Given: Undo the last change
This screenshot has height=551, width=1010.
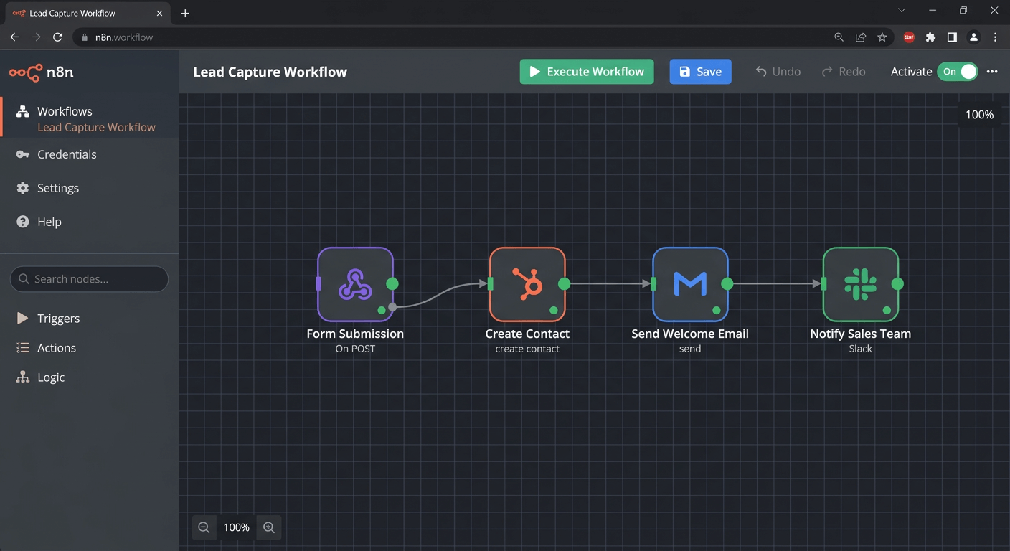Looking at the screenshot, I should coord(778,72).
